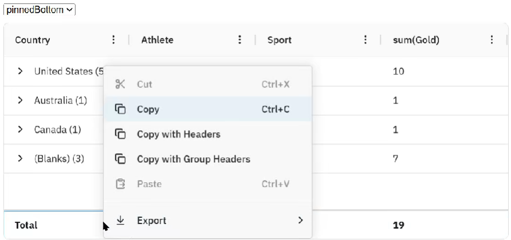Choose Copy with Headers from context menu
Viewport: 511px width, 240px height.
[179, 134]
